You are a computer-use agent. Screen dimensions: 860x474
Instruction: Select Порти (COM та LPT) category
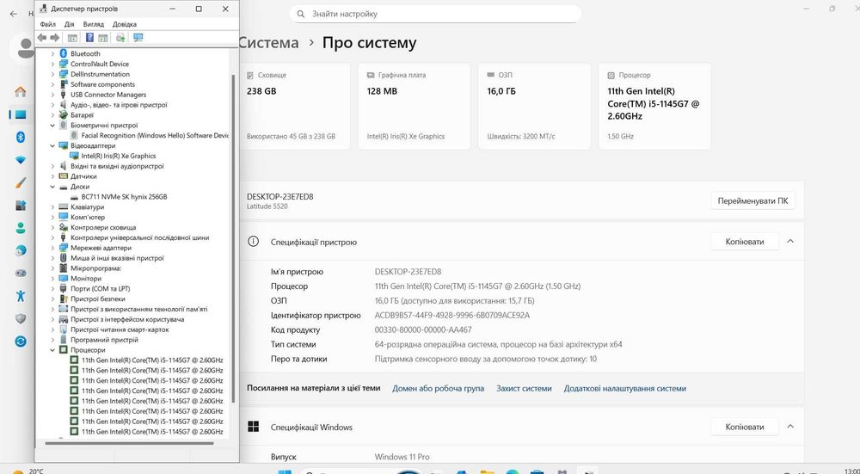(100, 288)
